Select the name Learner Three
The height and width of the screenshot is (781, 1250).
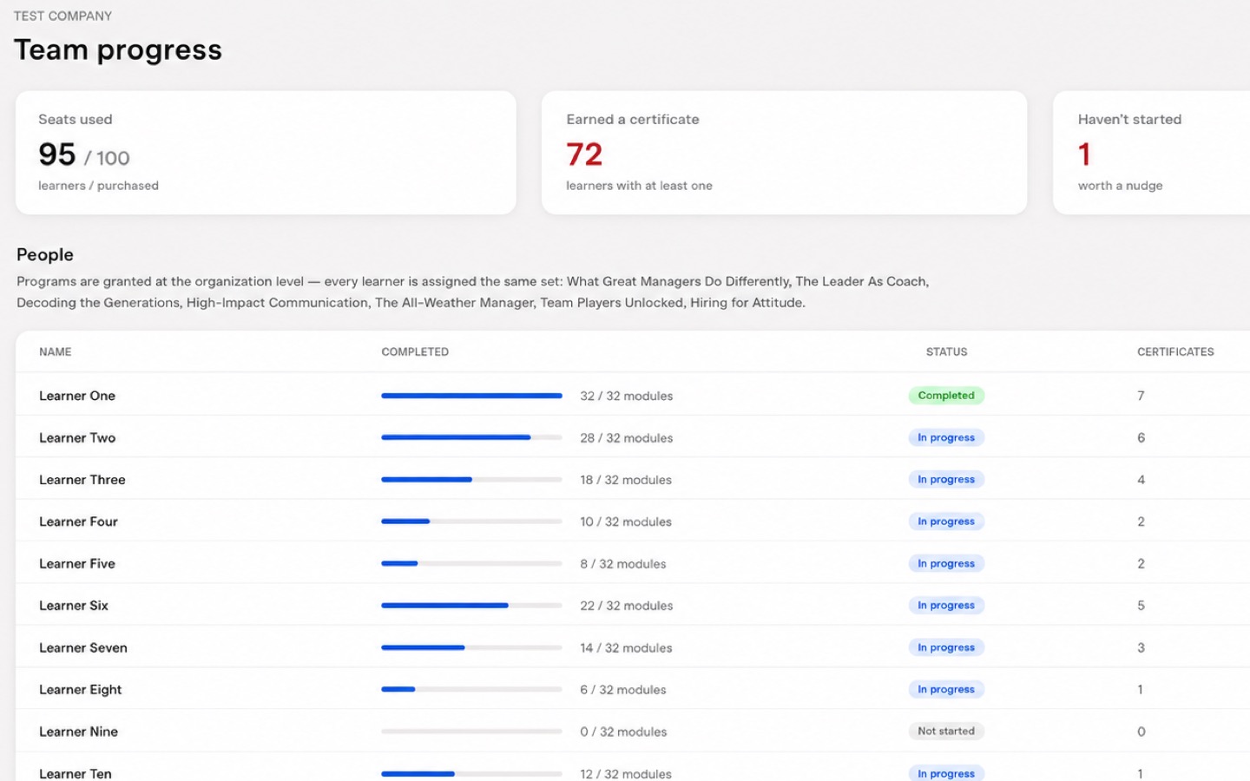point(82,480)
